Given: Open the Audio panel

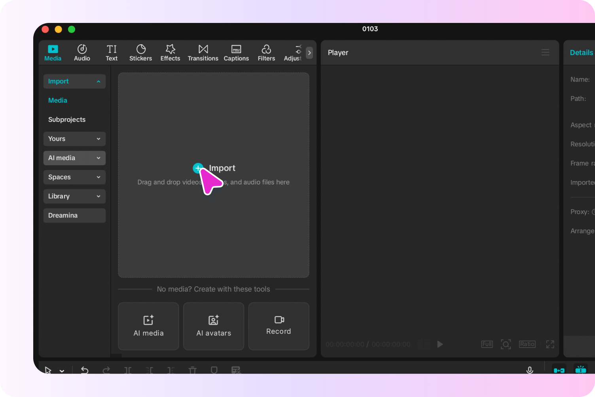Looking at the screenshot, I should tap(81, 52).
